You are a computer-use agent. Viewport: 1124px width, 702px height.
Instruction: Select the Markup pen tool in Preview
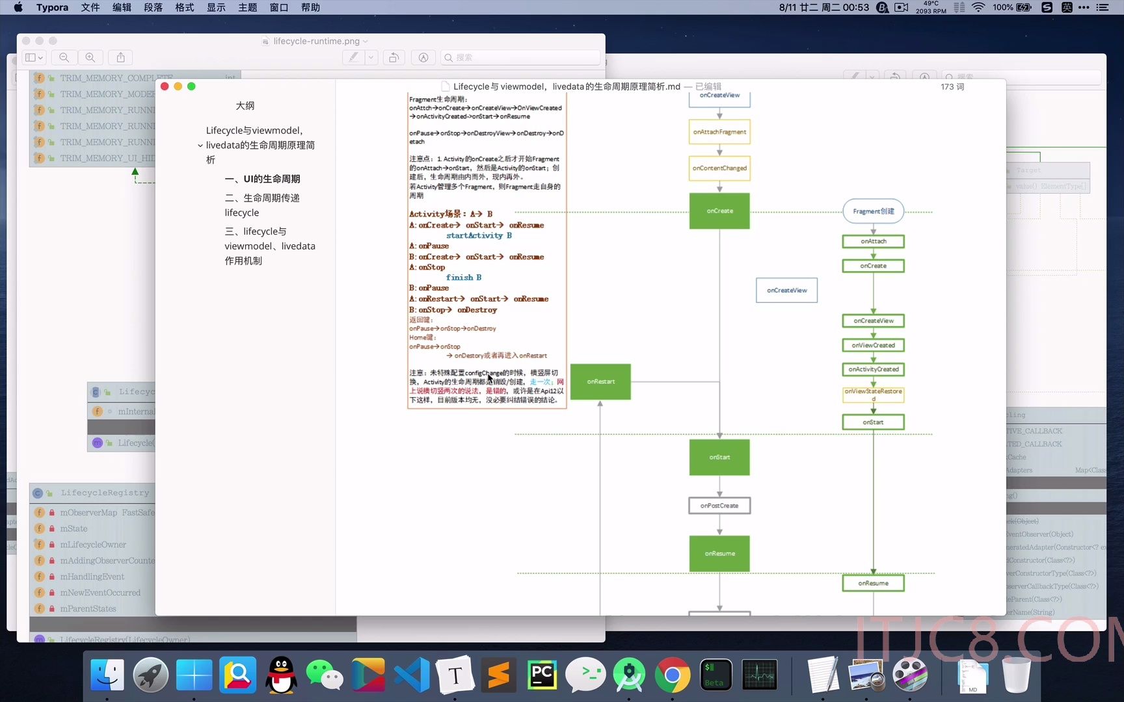coord(353,57)
